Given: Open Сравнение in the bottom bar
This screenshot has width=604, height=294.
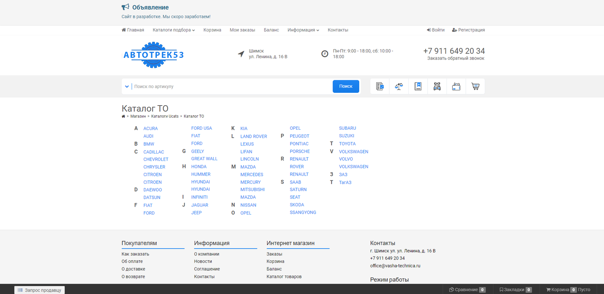Looking at the screenshot, I should (x=467, y=290).
